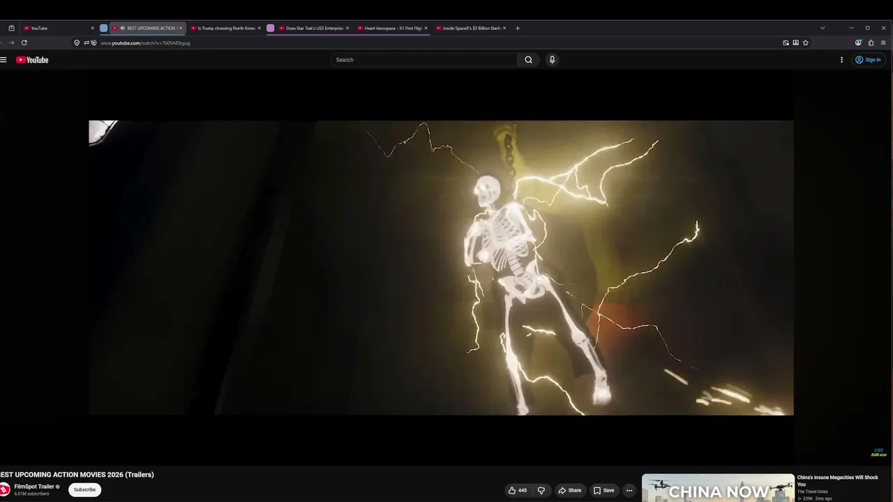Open the YouTube guide hamburger menu
The height and width of the screenshot is (502, 893).
[x=3, y=60]
